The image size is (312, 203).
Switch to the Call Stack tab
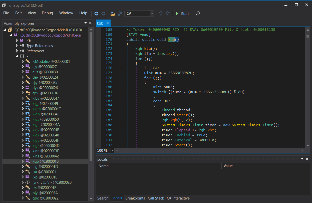click(x=156, y=198)
